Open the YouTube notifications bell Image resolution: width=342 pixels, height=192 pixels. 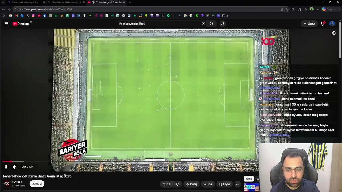click(323, 23)
